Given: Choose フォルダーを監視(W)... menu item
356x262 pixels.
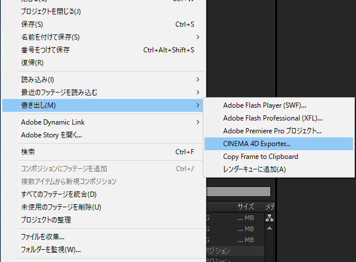Looking at the screenshot, I should click(103, 250).
